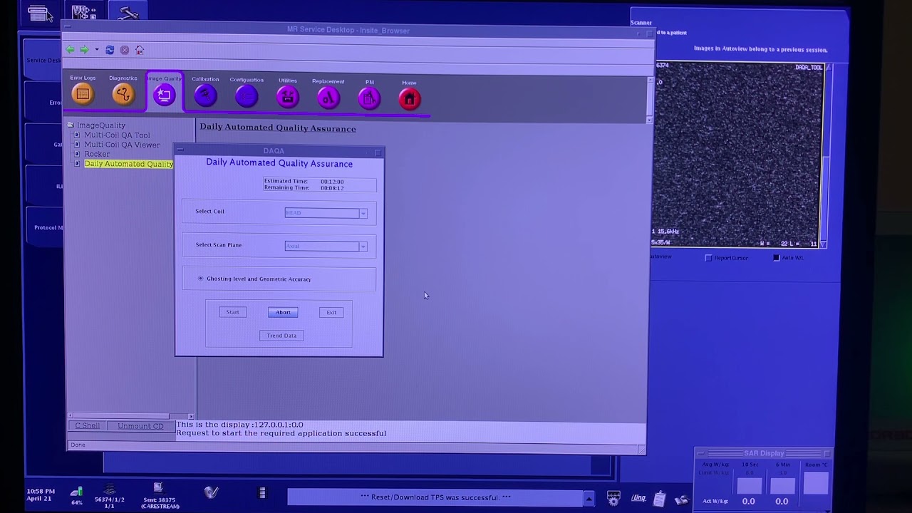Image resolution: width=912 pixels, height=513 pixels.
Task: Click the checkmark status icon in bottom bar
Action: pos(211,492)
